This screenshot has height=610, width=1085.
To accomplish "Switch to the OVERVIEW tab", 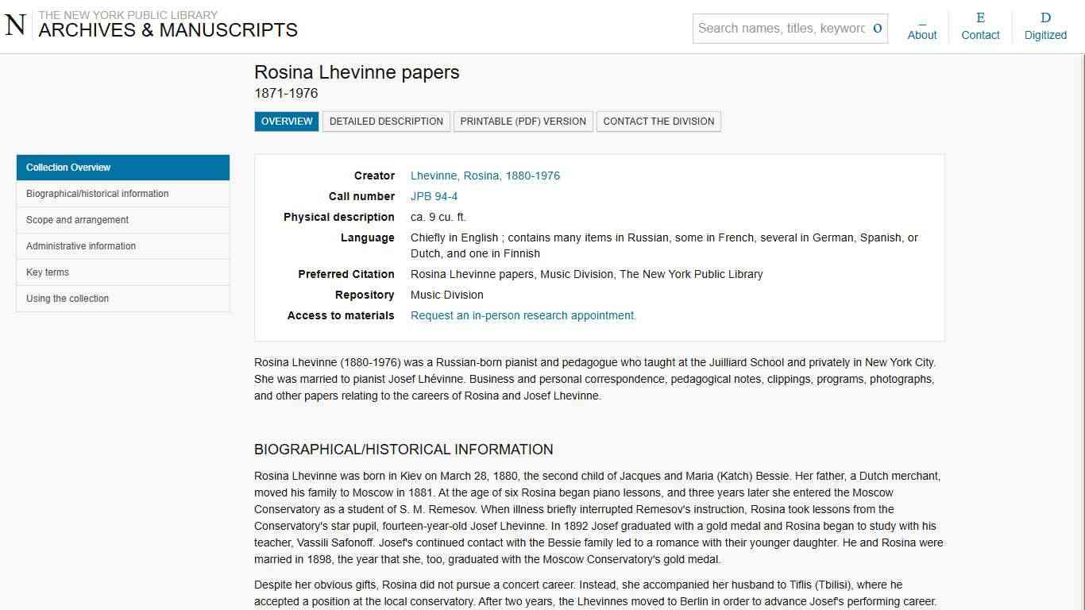I will click(x=286, y=121).
